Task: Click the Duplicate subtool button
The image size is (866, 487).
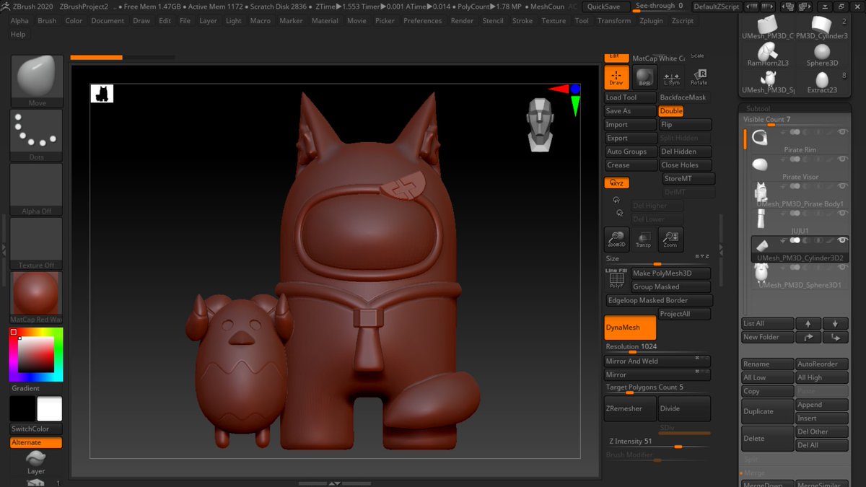Action: 767,411
